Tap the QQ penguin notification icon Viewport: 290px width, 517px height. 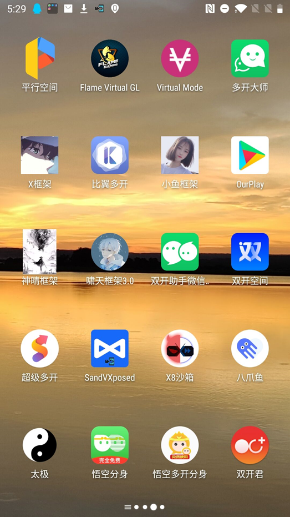point(37,8)
